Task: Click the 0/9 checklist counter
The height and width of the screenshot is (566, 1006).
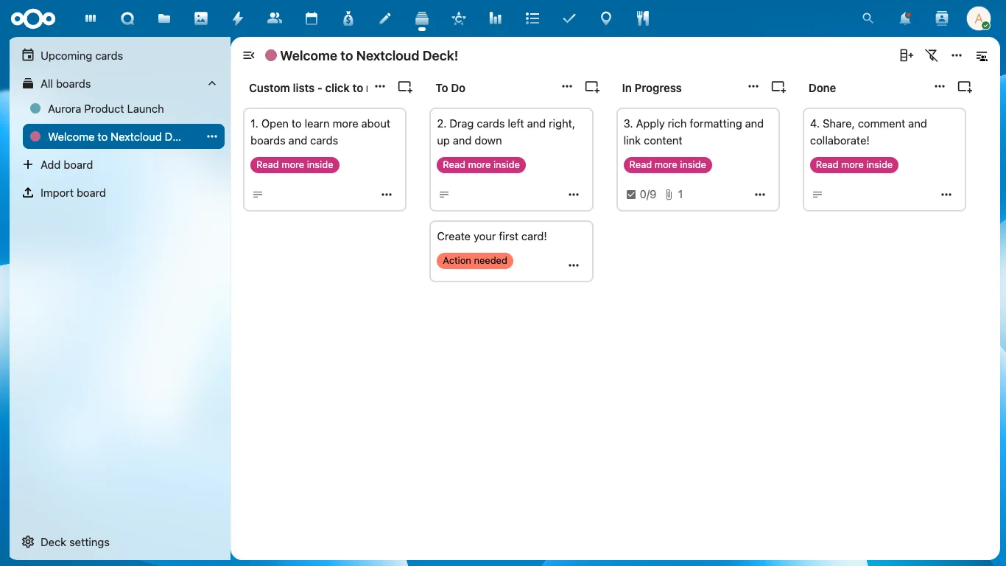Action: point(641,195)
